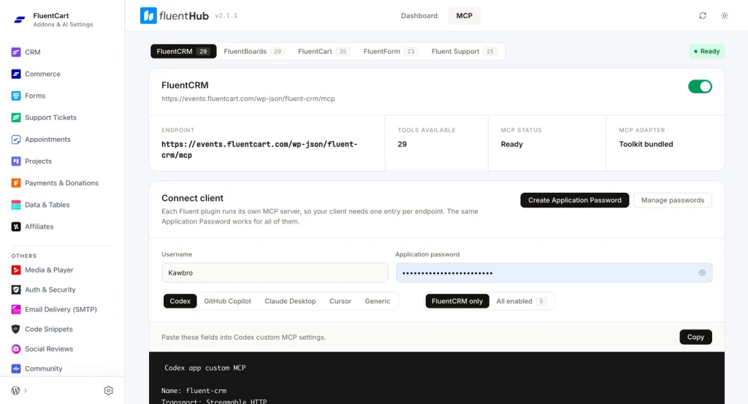Click the Toolkit bundled adapter value

coord(646,144)
